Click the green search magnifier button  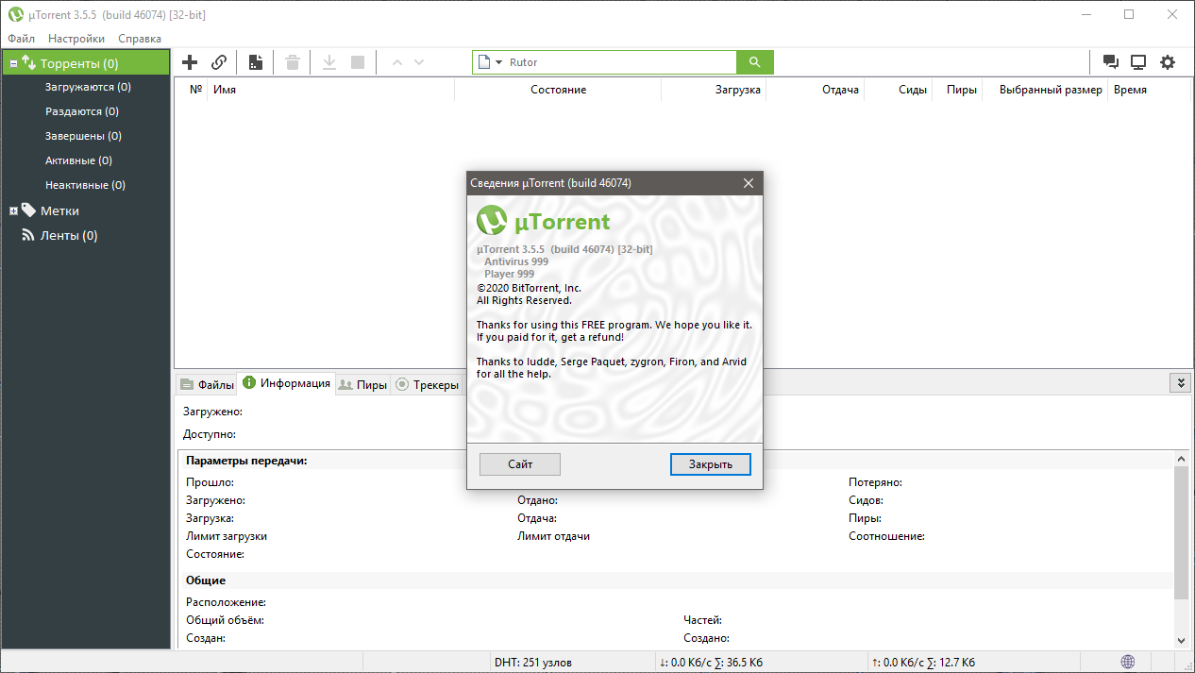[x=755, y=62]
